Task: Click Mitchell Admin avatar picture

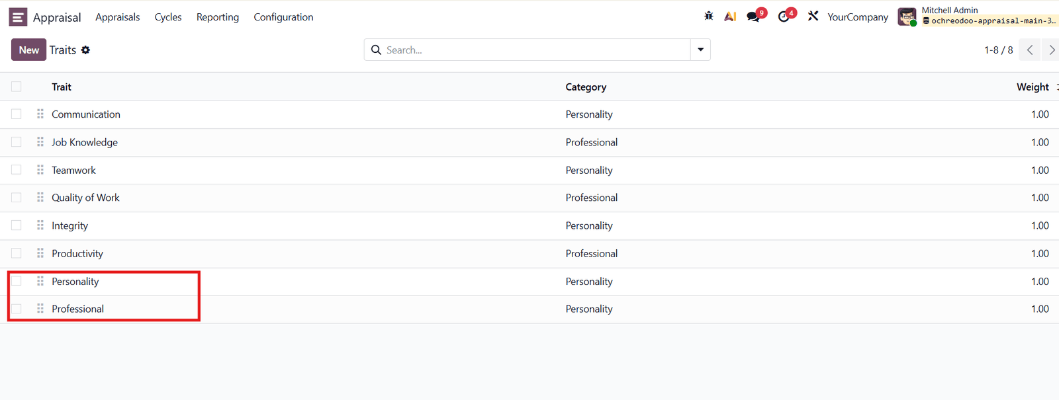Action: tap(907, 17)
